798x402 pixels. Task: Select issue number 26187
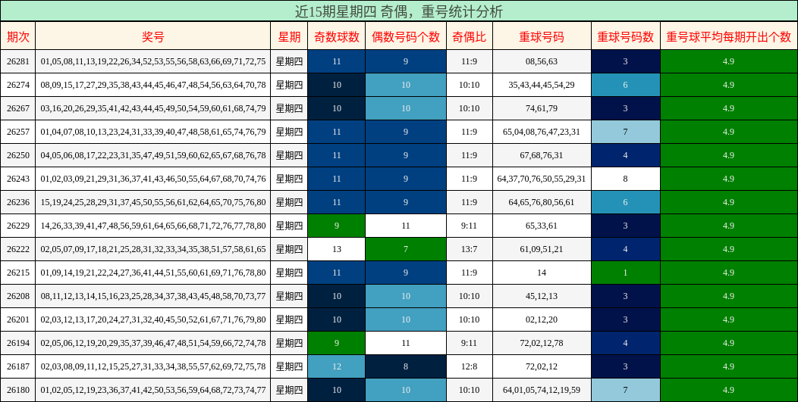pyautogui.click(x=17, y=366)
